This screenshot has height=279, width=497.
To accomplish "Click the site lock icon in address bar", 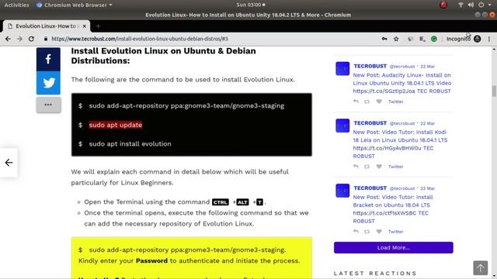I will (46, 39).
